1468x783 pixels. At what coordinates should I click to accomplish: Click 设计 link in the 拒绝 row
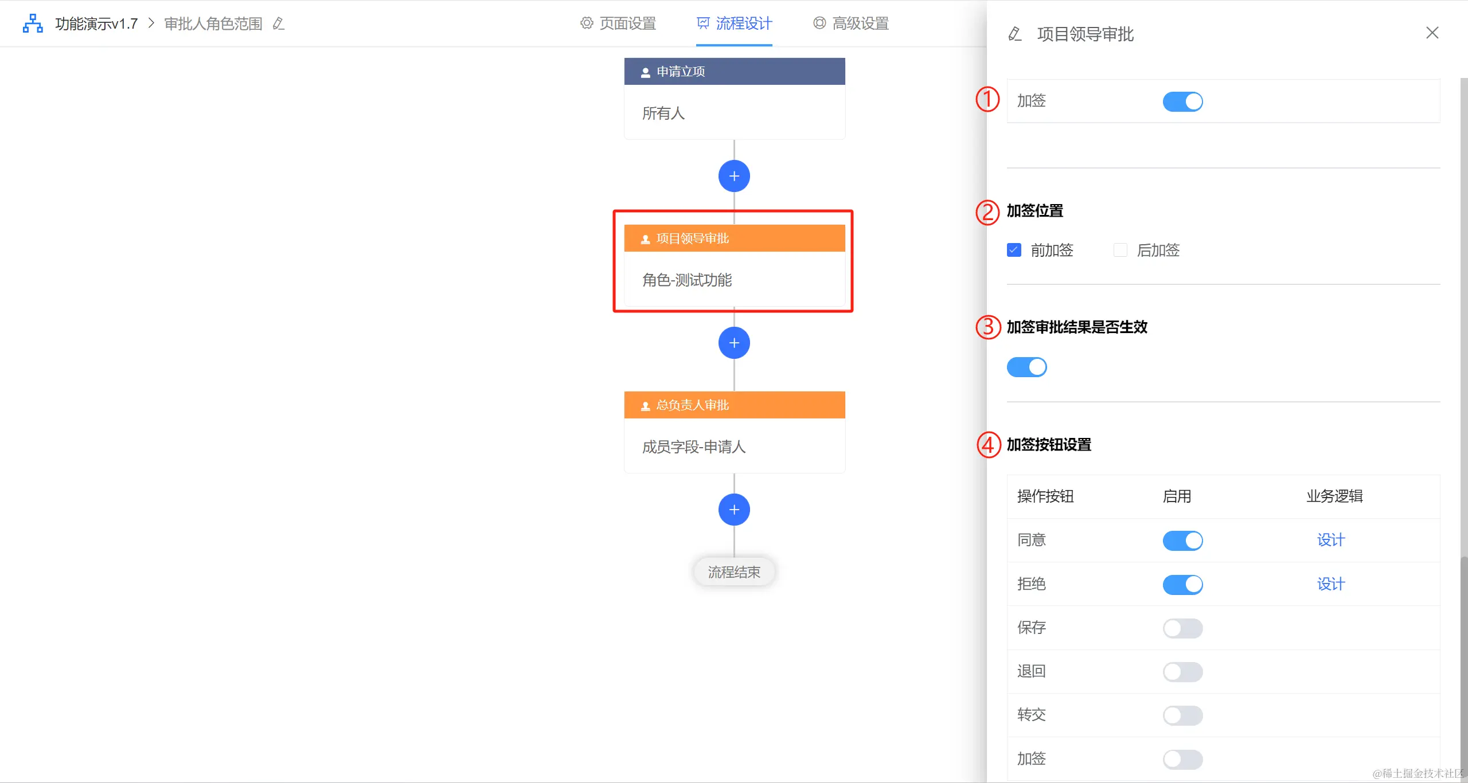pos(1330,584)
